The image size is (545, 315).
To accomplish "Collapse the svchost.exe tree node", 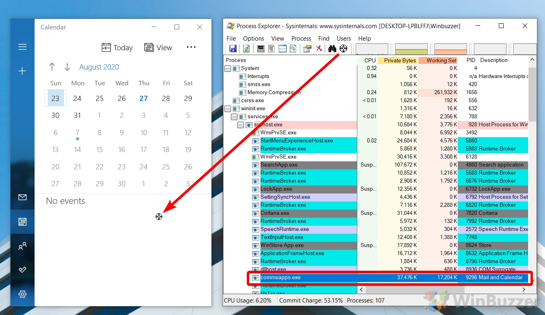I will pos(240,125).
